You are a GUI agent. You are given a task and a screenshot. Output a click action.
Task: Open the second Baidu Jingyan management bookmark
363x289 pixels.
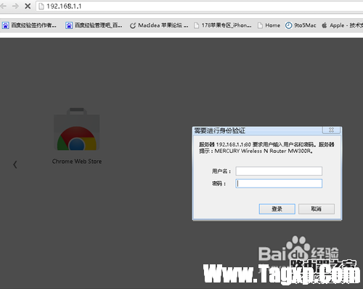(94, 25)
